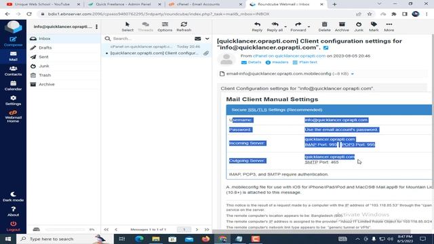The width and height of the screenshot is (434, 244).
Task: Archive the open message
Action: [x=342, y=27]
